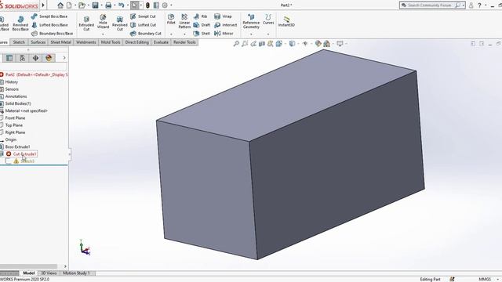Click Zoom to Fit magnifier icon
Image resolution: width=502 pixels, height=282 pixels.
tap(236, 44)
